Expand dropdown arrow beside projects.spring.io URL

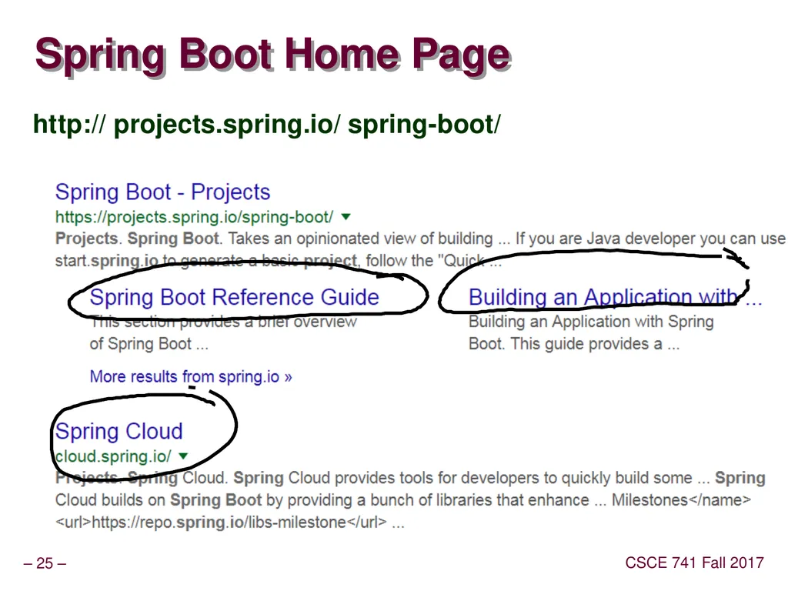[x=346, y=217]
